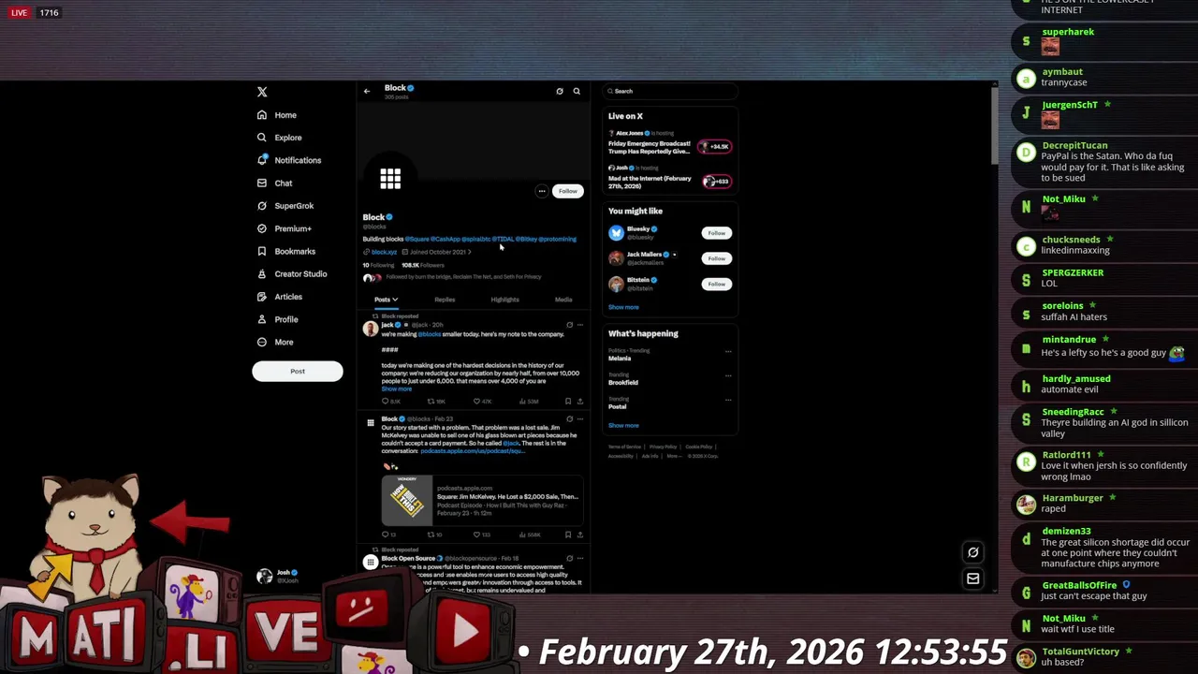Screen dimensions: 1198x674
Task: Click the back arrow beside Block header
Action: (x=367, y=91)
